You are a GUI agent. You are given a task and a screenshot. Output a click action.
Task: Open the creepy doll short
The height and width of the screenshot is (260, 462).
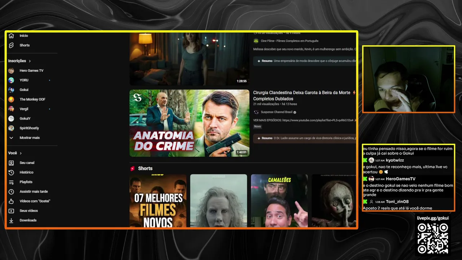(x=334, y=201)
